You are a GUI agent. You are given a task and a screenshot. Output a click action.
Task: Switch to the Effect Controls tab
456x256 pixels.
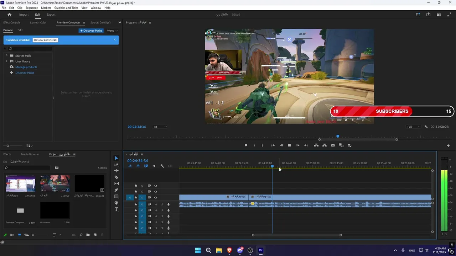click(12, 22)
